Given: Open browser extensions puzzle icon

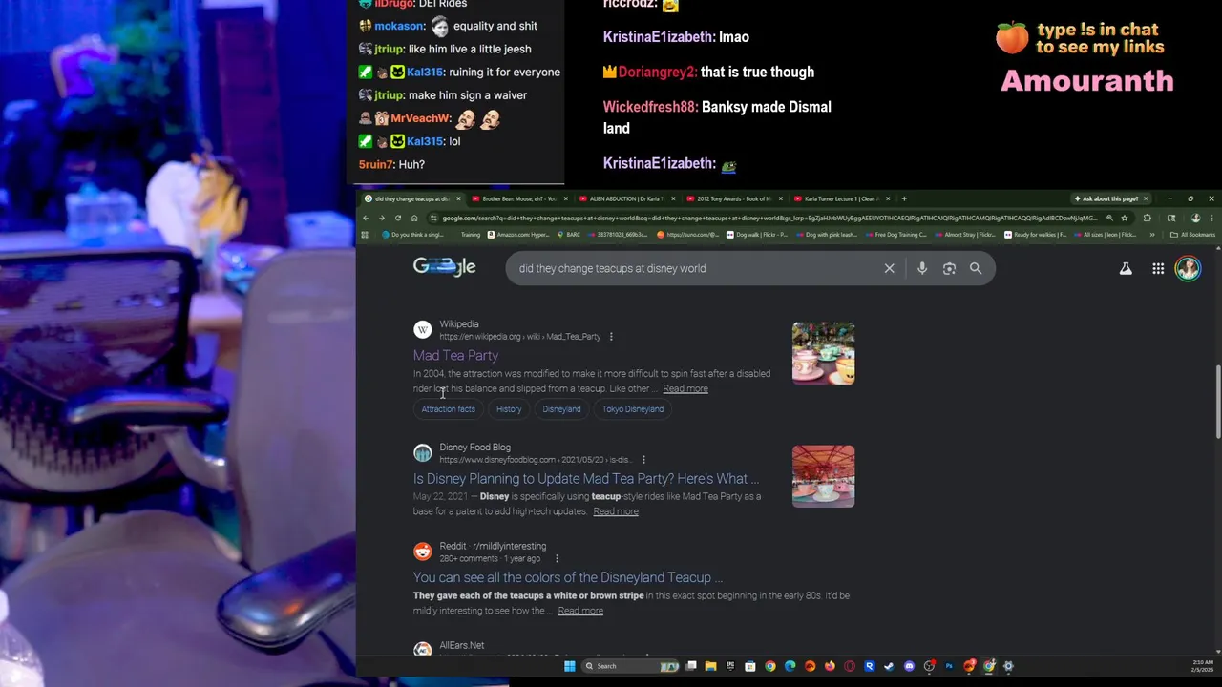Looking at the screenshot, I should (1148, 218).
